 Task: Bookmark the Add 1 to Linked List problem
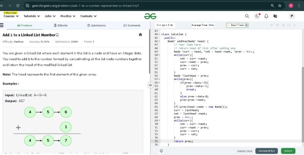[x=57, y=35]
